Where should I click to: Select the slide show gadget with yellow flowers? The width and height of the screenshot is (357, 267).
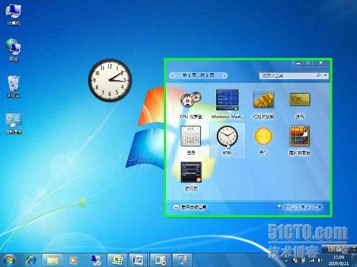[264, 105]
